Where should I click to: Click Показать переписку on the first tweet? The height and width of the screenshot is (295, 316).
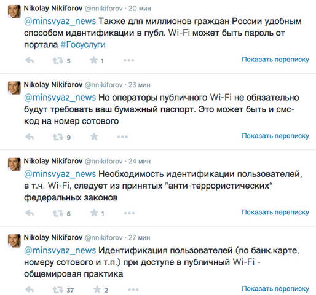click(275, 60)
